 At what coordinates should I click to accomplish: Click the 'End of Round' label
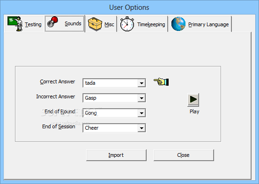60,111
